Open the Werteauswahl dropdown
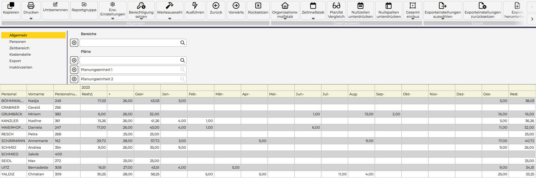The height and width of the screenshot is (178, 536). [170, 19]
